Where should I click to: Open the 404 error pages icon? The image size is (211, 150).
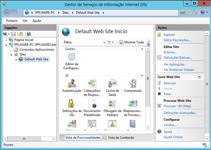click(x=112, y=124)
